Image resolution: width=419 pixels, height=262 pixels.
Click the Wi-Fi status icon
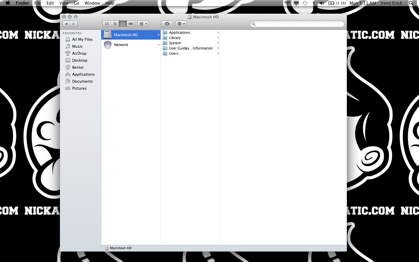tap(287, 3)
